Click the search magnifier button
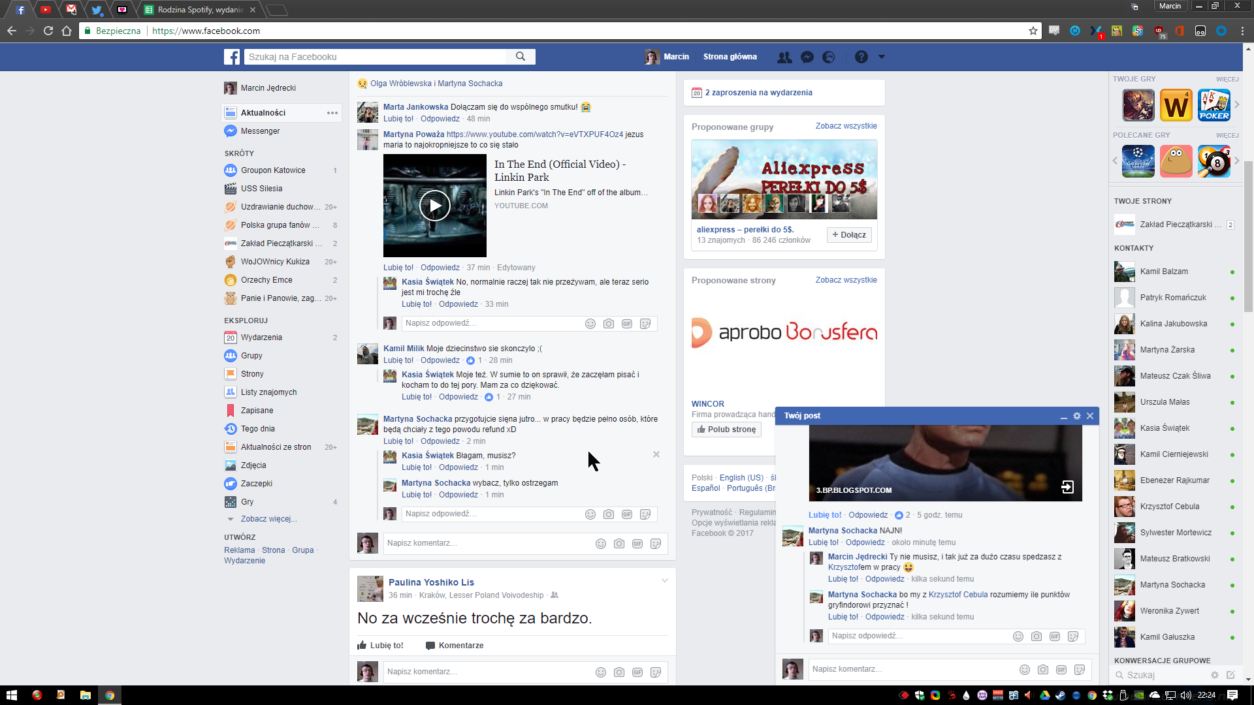The width and height of the screenshot is (1254, 705). (x=521, y=57)
